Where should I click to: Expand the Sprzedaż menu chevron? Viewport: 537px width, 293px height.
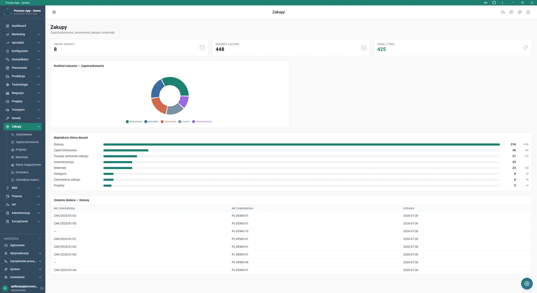pyautogui.click(x=39, y=43)
